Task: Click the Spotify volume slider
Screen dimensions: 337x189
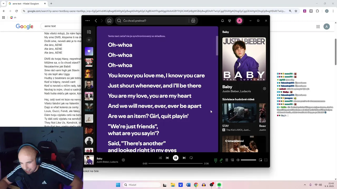Action: (x=248, y=160)
